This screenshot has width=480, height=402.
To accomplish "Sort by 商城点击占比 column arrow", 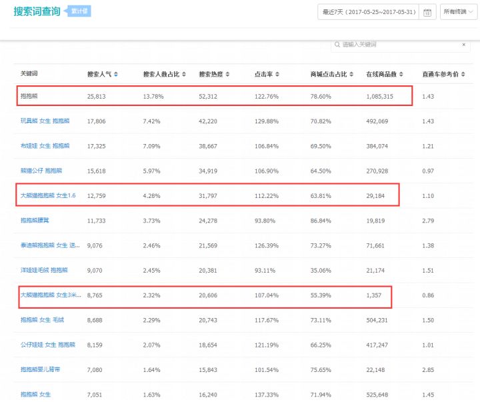I will coord(352,73).
